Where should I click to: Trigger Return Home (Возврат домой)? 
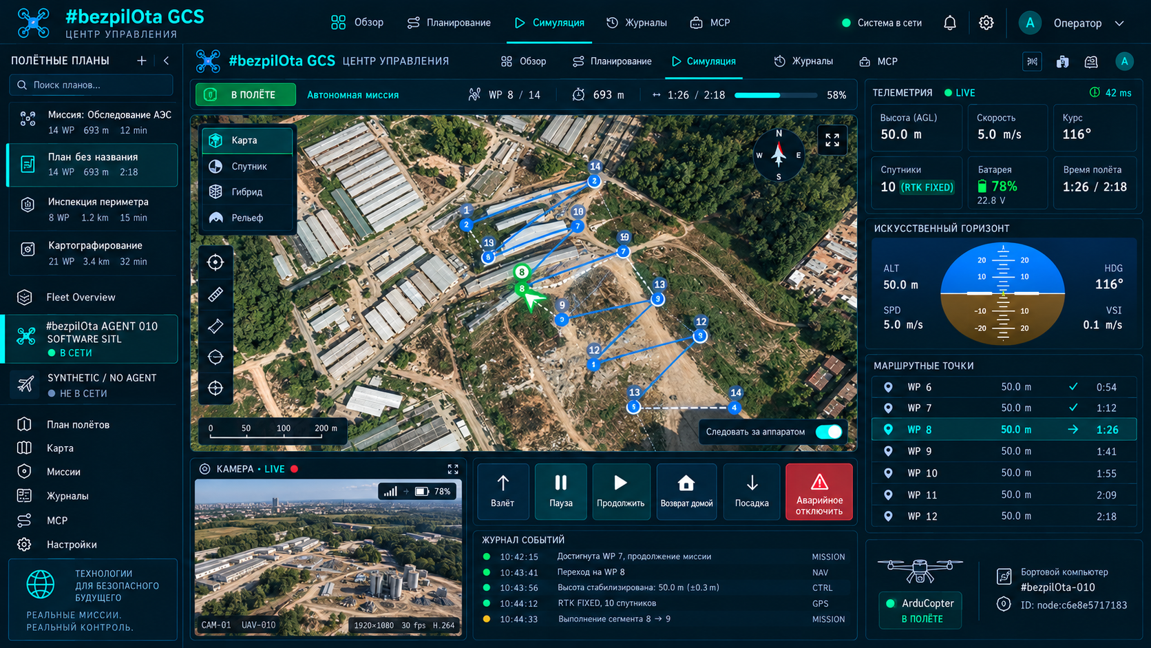point(686,491)
